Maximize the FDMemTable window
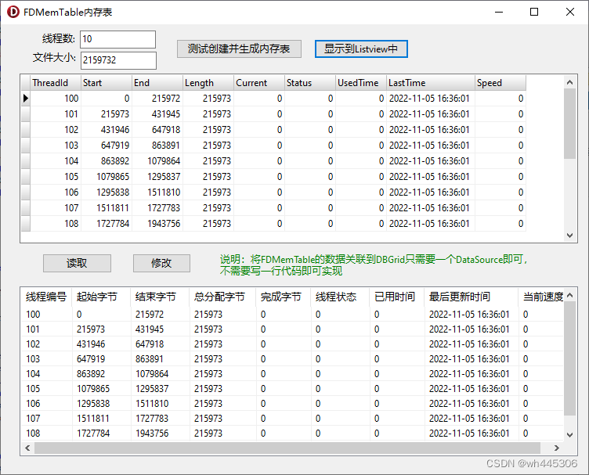Screen dimensions: 589x475 (534, 12)
